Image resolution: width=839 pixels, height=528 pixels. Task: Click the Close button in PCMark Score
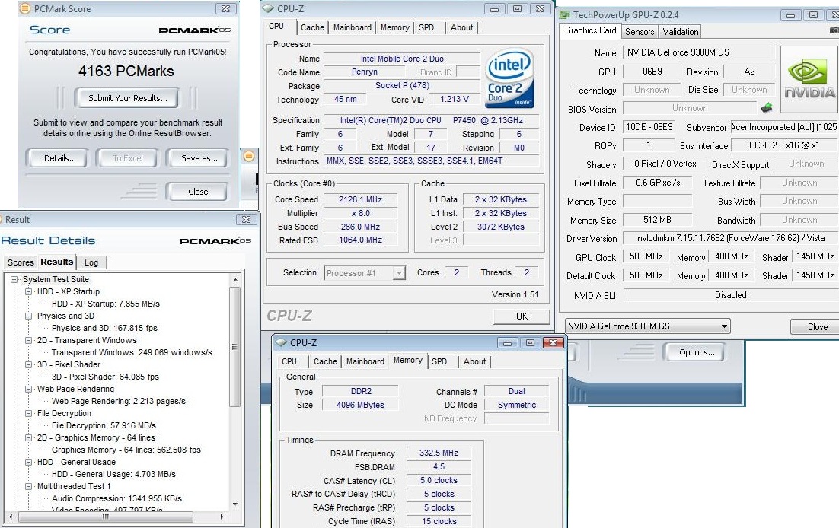pyautogui.click(x=198, y=192)
